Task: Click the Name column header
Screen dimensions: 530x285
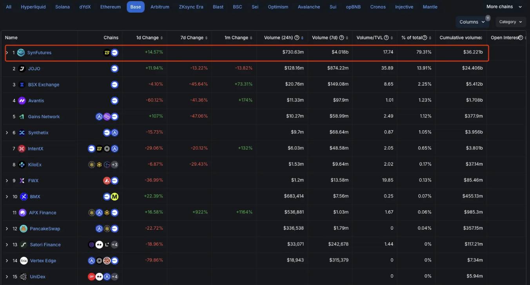Action: (x=11, y=38)
